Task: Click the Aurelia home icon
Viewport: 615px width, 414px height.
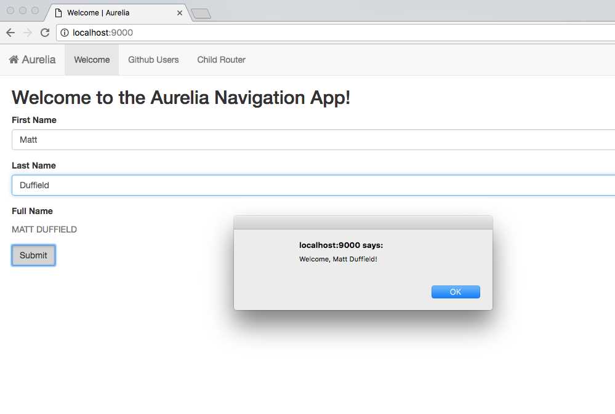Action: [14, 59]
